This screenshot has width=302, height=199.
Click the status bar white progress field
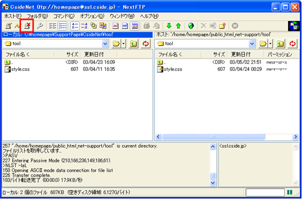pos(265,192)
